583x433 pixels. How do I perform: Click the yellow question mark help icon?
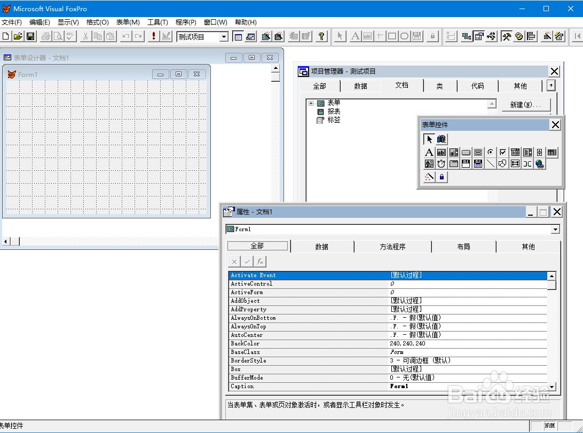pyautogui.click(x=321, y=36)
